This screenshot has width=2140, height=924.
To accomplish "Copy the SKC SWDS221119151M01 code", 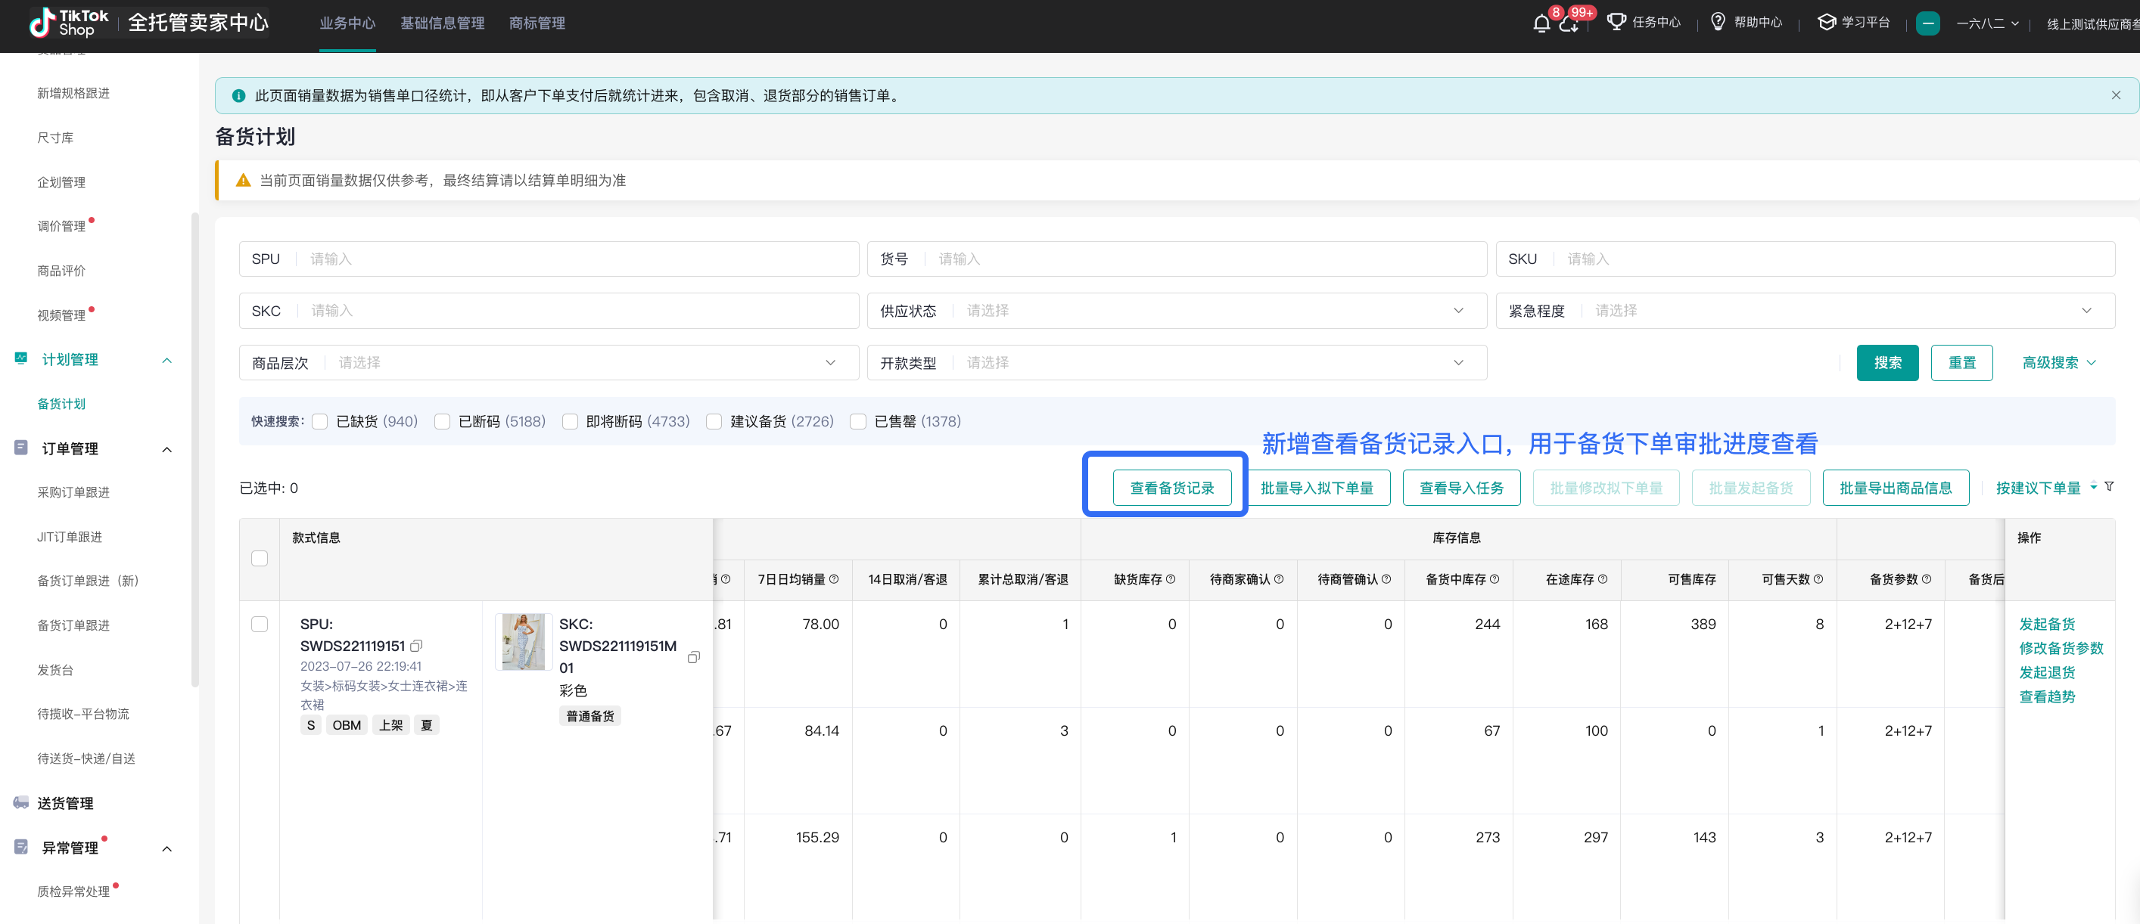I will click(x=694, y=656).
